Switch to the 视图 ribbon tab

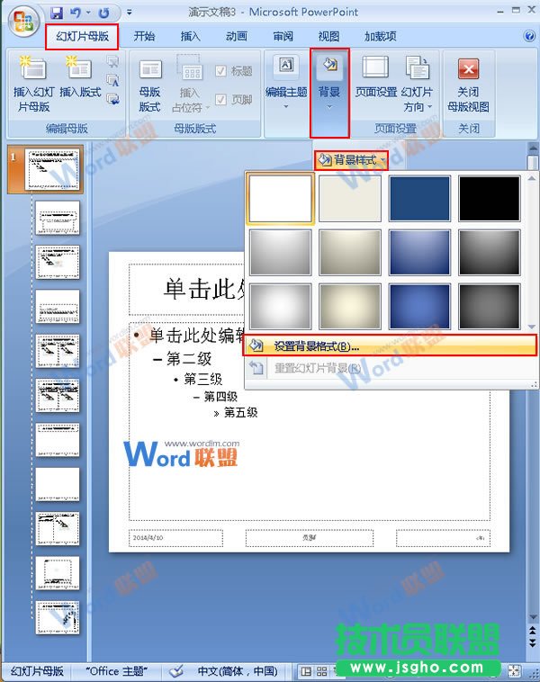click(329, 37)
